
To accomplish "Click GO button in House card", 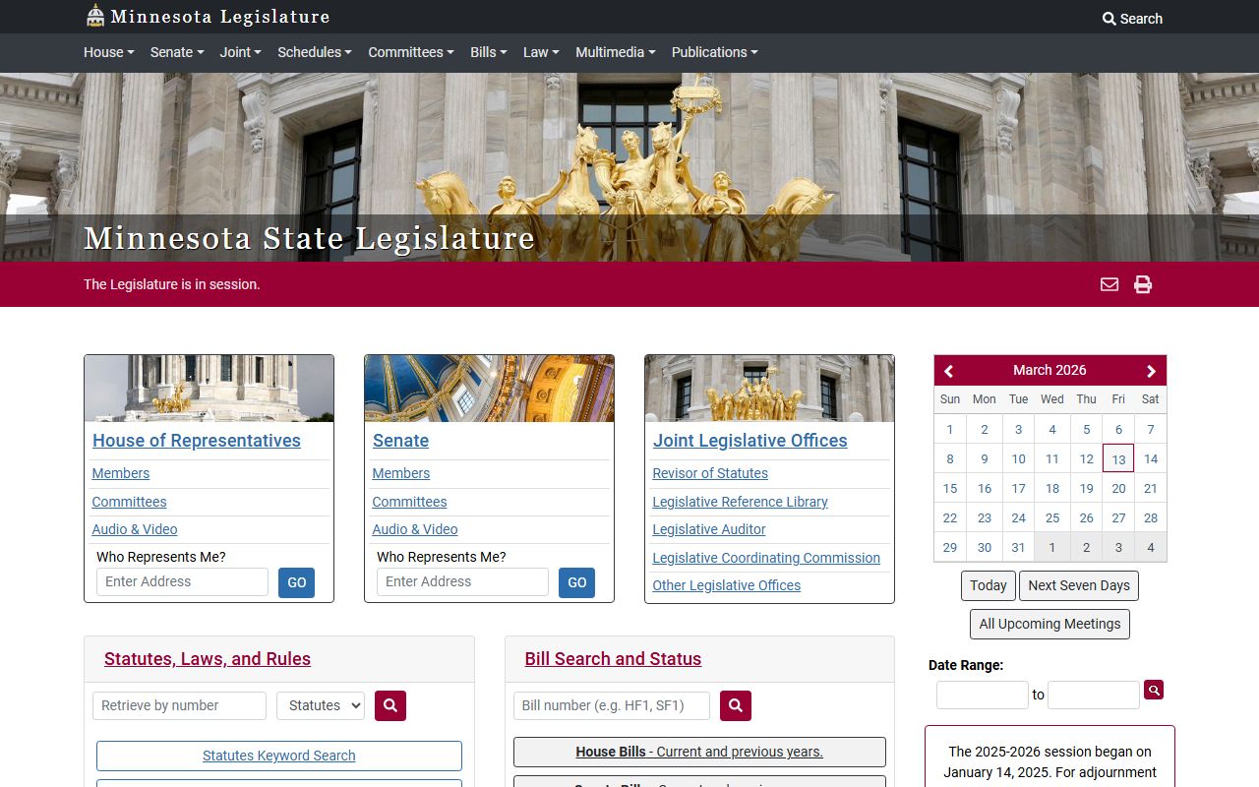I will [297, 582].
